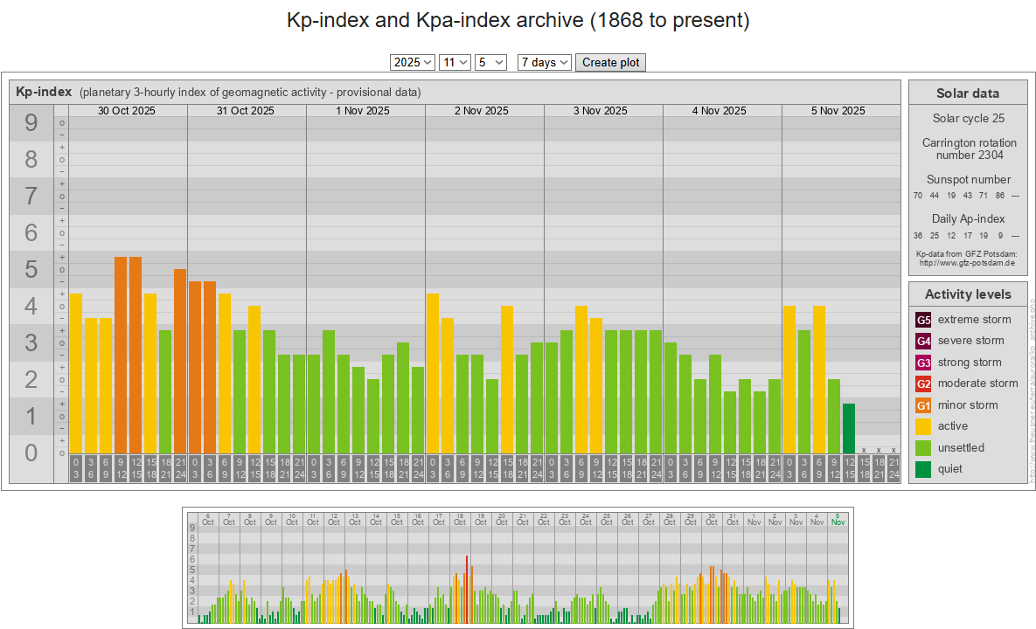Click the 3 Nov 2025 day header

(x=601, y=111)
